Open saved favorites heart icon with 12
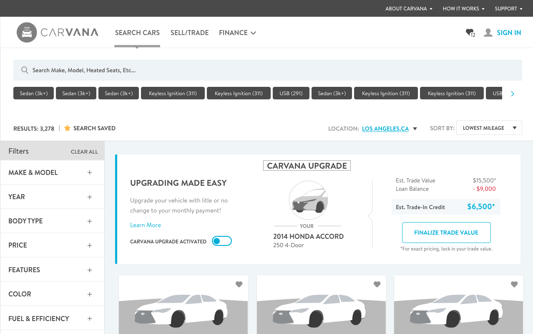The width and height of the screenshot is (533, 334). [470, 33]
